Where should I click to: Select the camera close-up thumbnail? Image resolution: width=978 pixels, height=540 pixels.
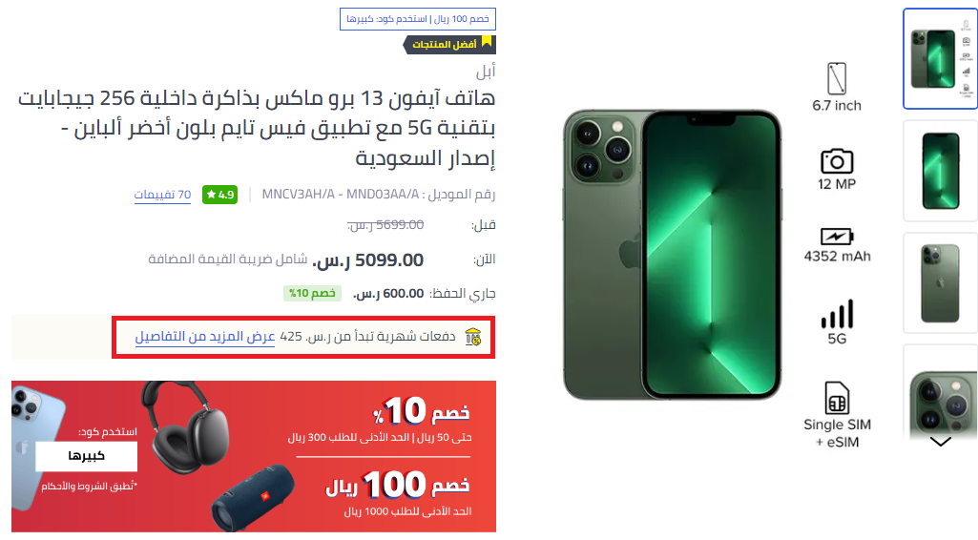click(x=941, y=390)
